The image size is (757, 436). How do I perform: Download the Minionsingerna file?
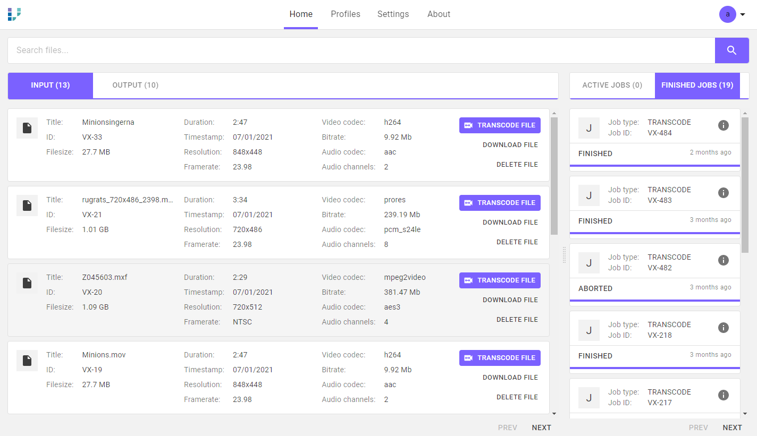pyautogui.click(x=510, y=144)
